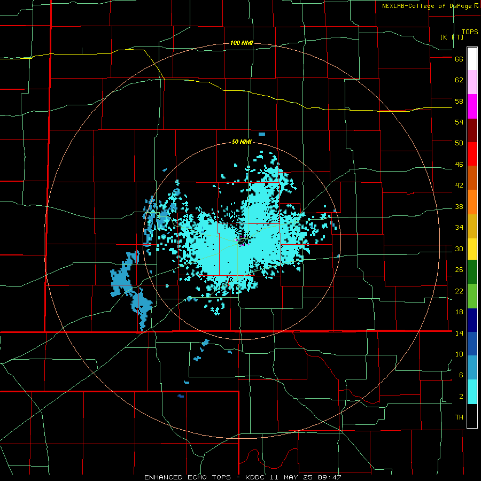481x481 pixels.
Task: Select the light green 26 kft swatch
Action: 472,296
